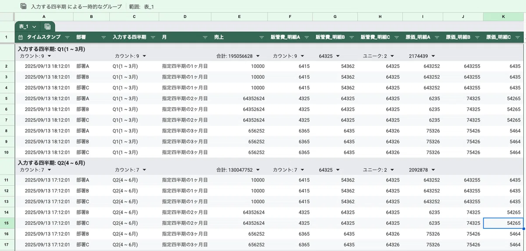Image resolution: width=526 pixels, height=251 pixels.
Task: Open filter icon on 部署 column header
Action: [x=103, y=37]
